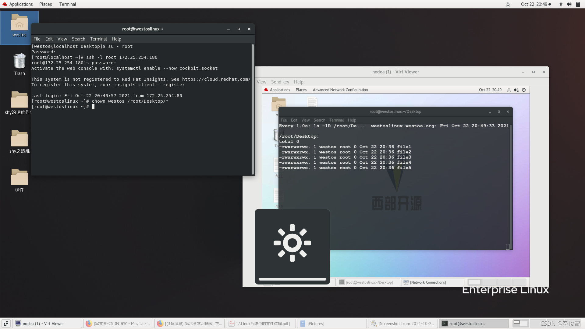Click the wireless network status icon
This screenshot has width=585, height=329.
pyautogui.click(x=561, y=4)
